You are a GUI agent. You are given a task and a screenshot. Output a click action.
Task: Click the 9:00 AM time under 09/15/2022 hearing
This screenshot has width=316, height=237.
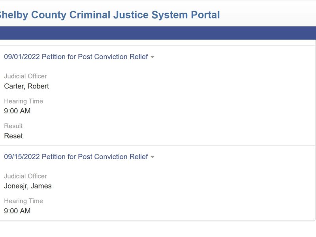(17, 211)
